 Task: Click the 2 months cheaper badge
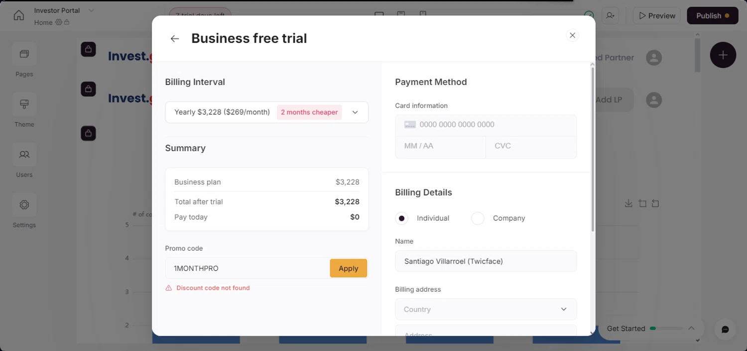(309, 112)
